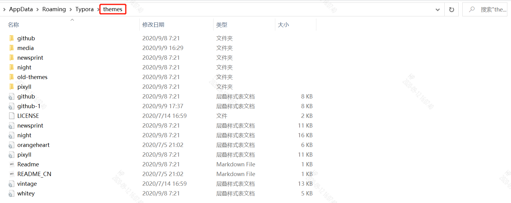Click the newsprint folder icon
The width and height of the screenshot is (511, 203).
pyautogui.click(x=12, y=58)
